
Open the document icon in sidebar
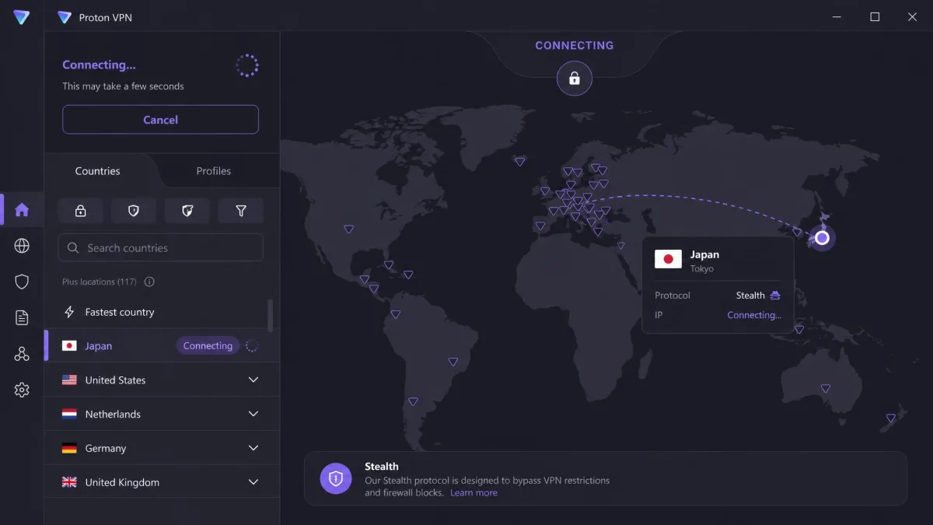point(22,317)
